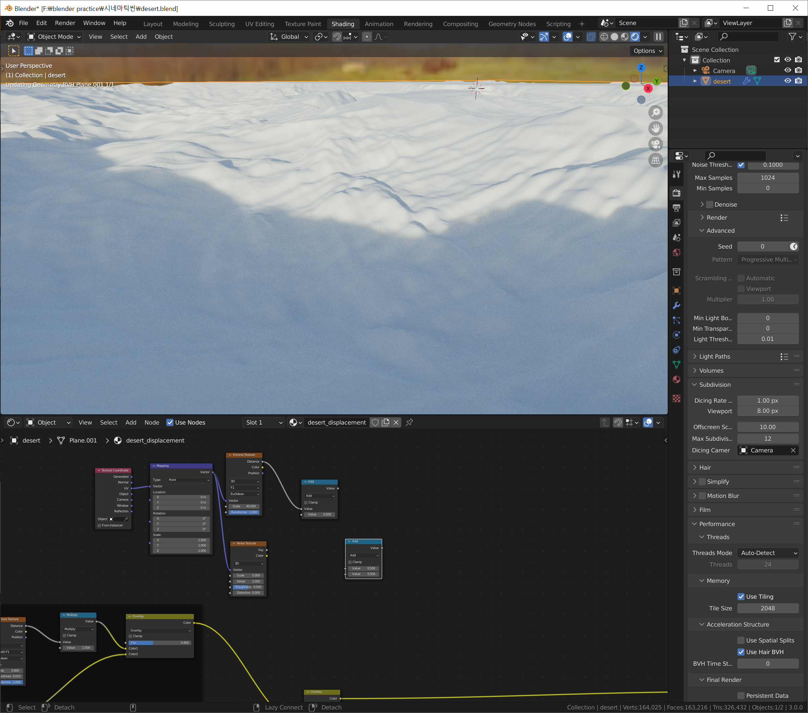Toggle camera view with camera icon

click(655, 144)
